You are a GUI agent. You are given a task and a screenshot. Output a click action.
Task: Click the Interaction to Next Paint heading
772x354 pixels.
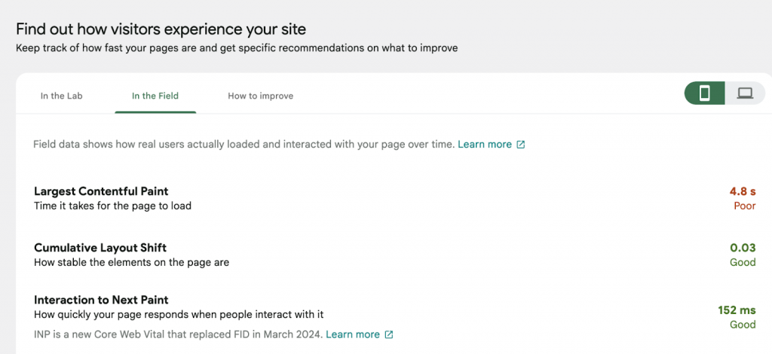[x=101, y=300]
